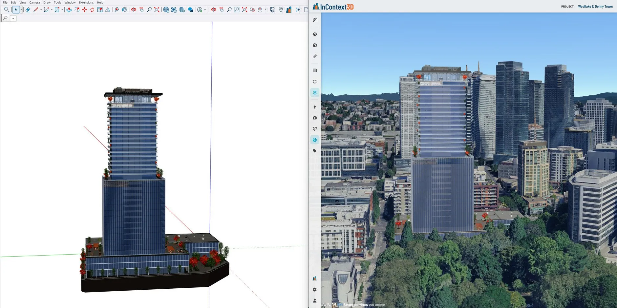The image size is (617, 308).
Task: Activate the Move tool with red arrows
Action: 84,10
